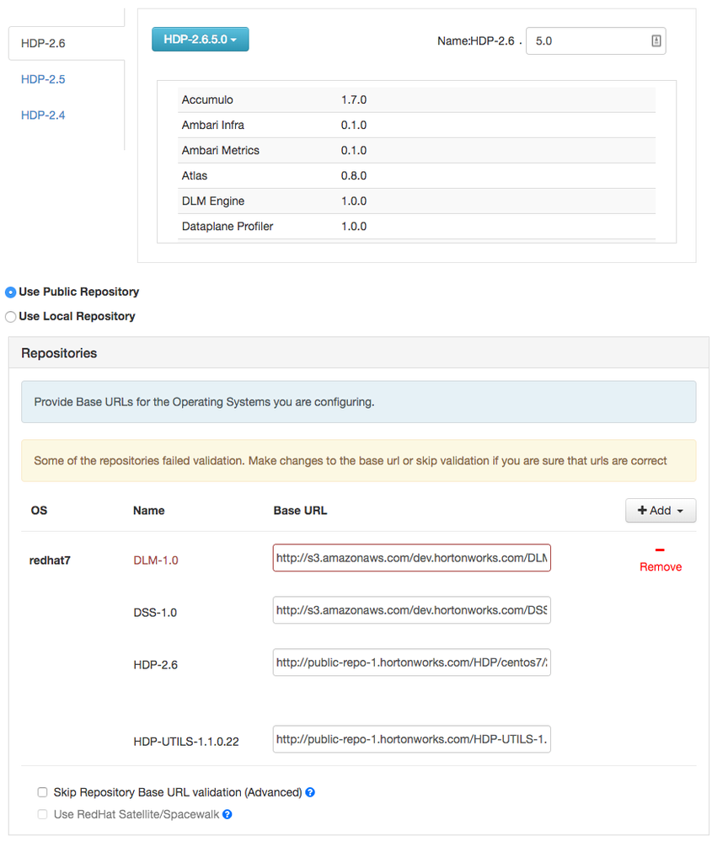Toggle Use RedHat Satellite/Spacewalk checkbox
The image size is (712, 842).
[42, 814]
